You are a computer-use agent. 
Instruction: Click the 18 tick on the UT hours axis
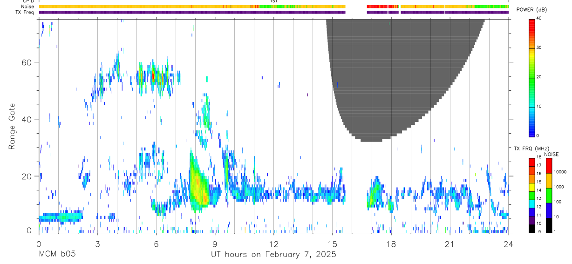pos(391,244)
